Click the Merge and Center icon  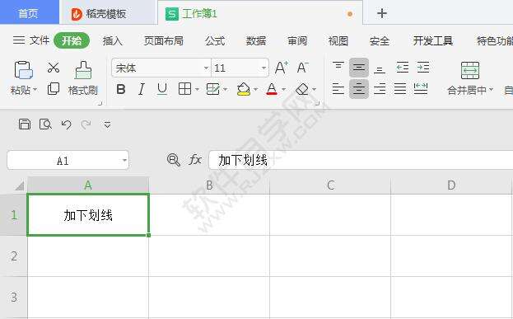pyautogui.click(x=470, y=70)
